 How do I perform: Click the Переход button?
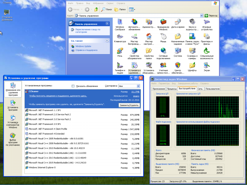(211, 16)
